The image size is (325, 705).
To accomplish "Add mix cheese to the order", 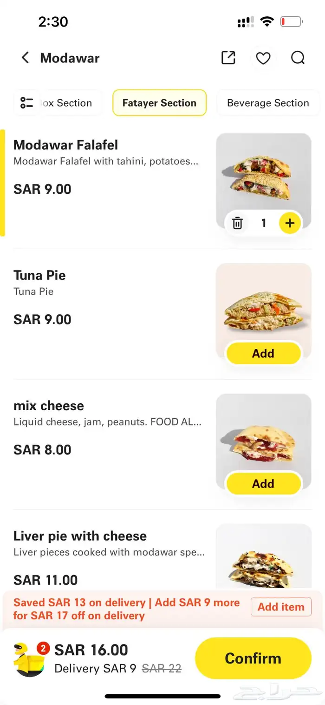I will click(263, 484).
